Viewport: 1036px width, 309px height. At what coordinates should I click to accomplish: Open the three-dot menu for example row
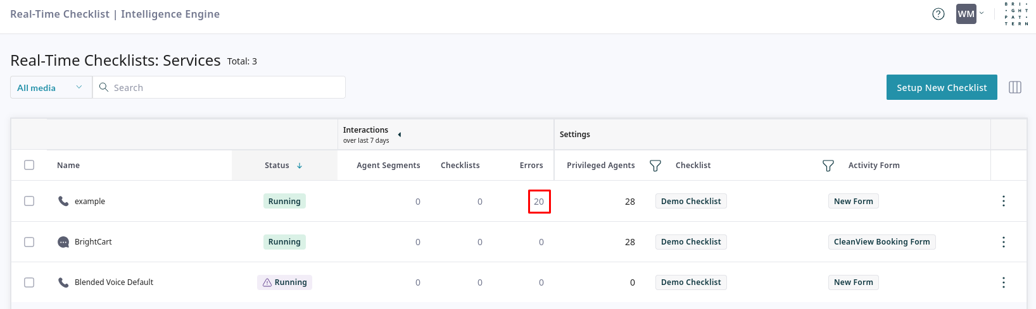[1004, 201]
